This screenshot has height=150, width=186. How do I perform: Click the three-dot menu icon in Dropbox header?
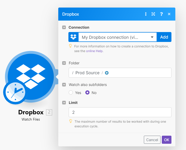click(x=146, y=14)
